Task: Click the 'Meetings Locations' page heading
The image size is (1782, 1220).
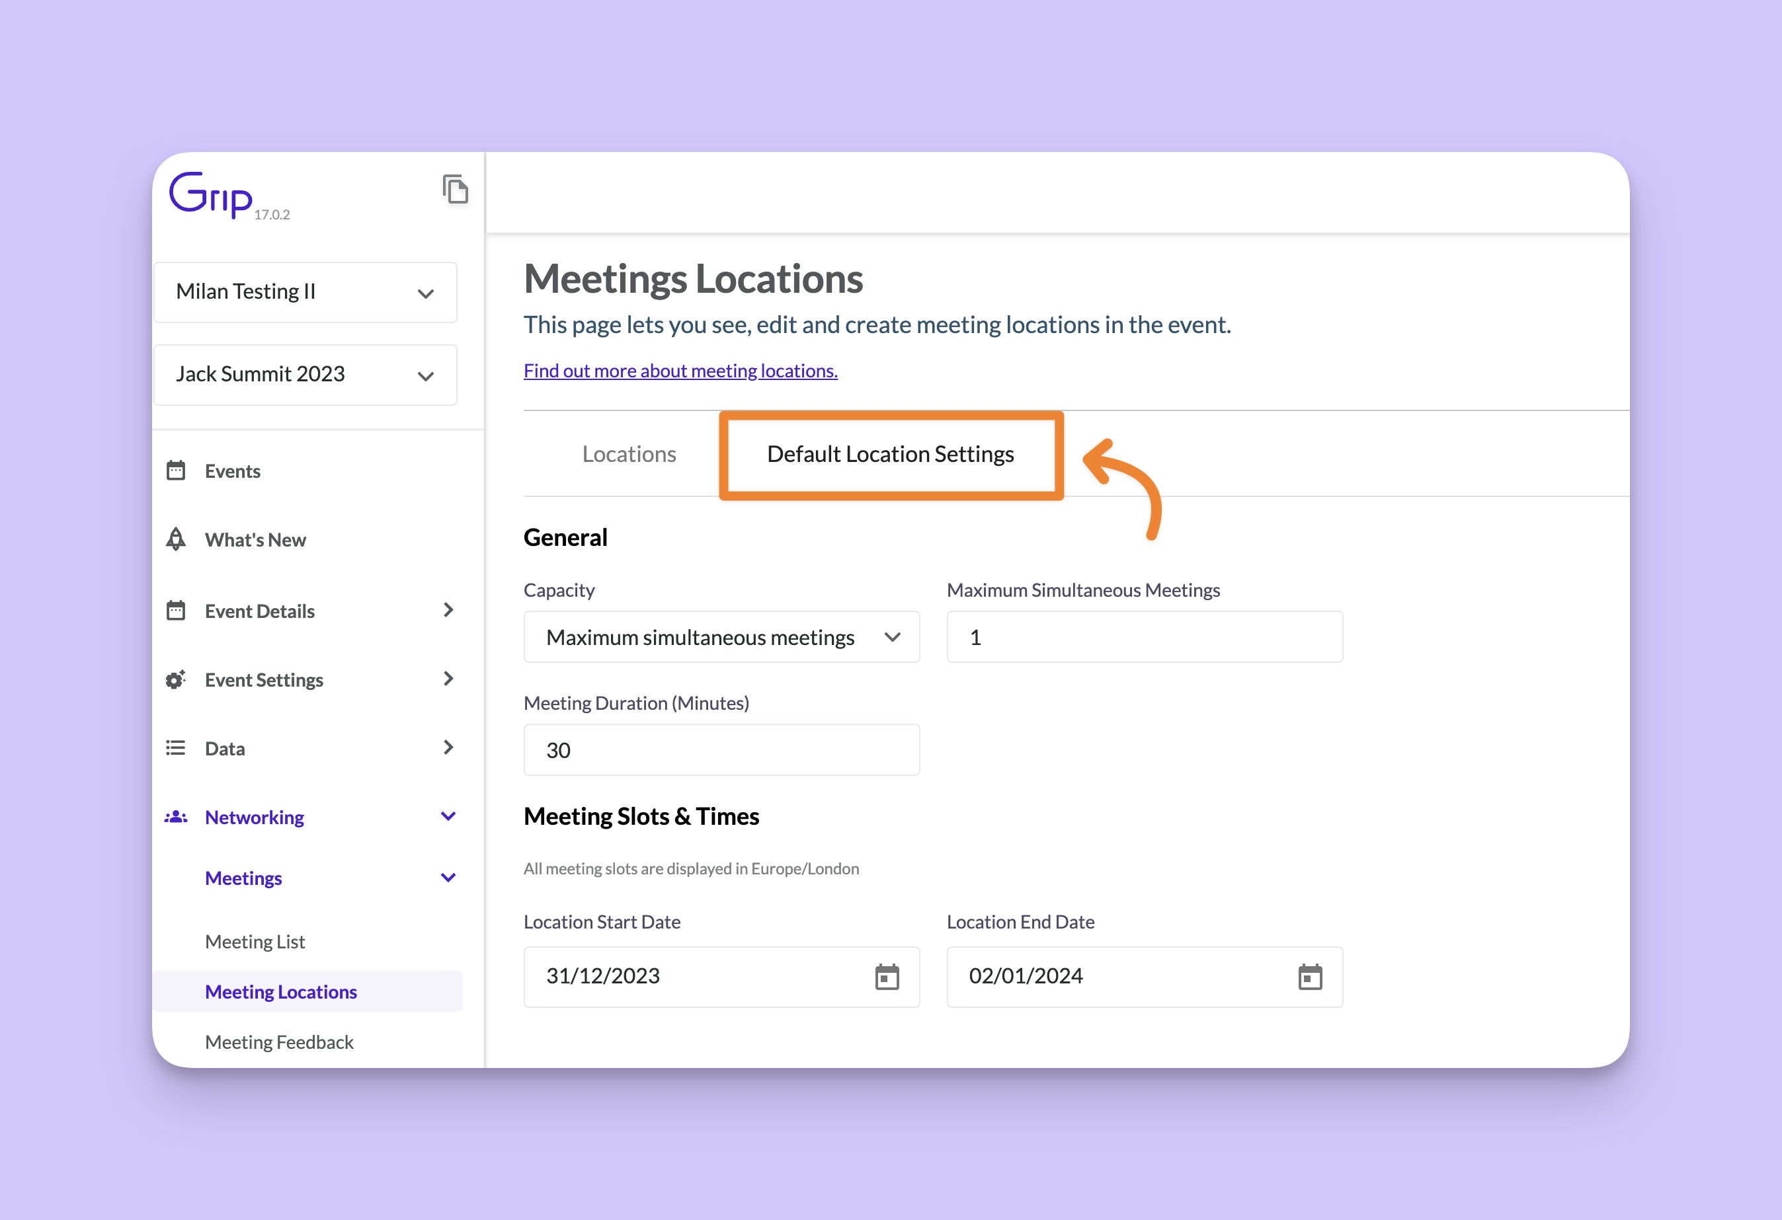Action: [x=693, y=279]
